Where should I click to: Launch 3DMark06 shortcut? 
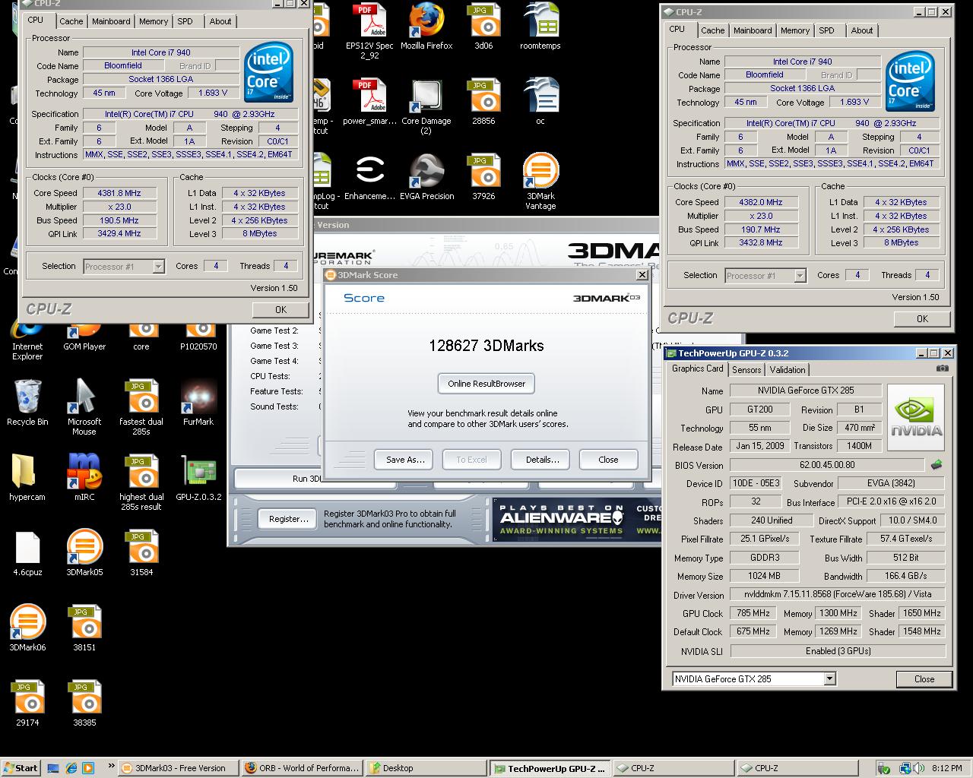click(27, 628)
